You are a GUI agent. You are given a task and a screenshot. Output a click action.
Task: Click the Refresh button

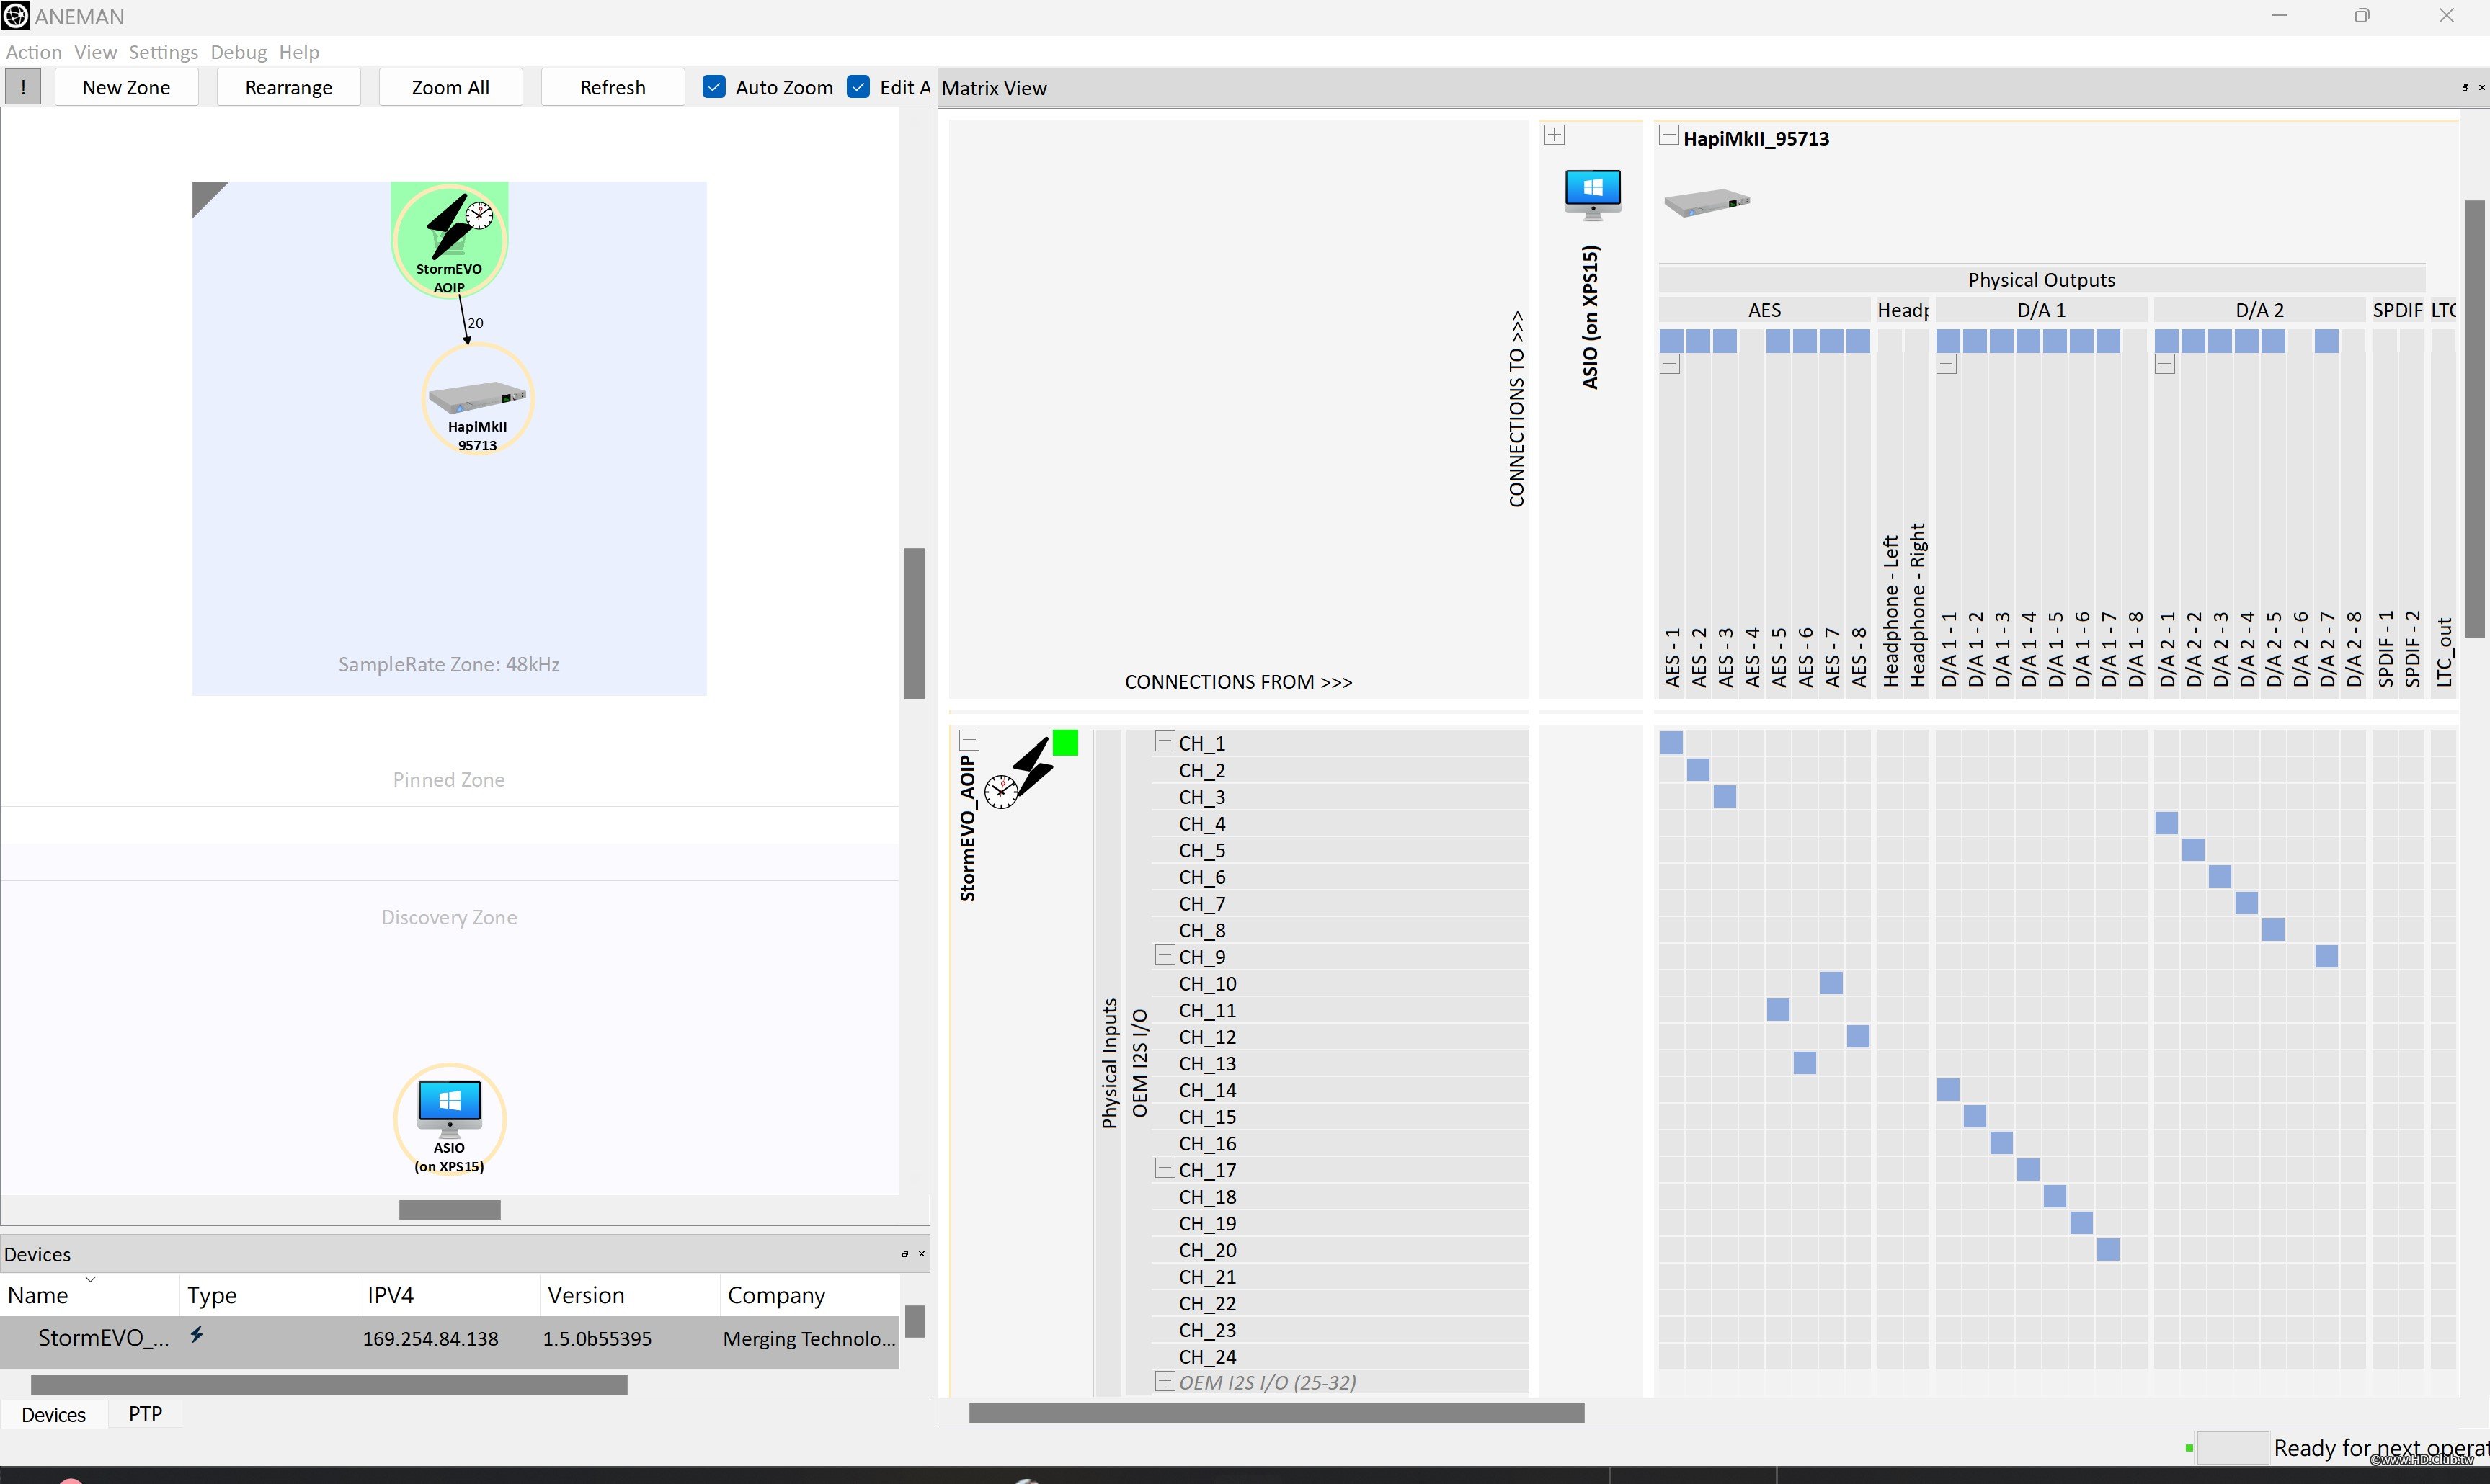pyautogui.click(x=613, y=87)
